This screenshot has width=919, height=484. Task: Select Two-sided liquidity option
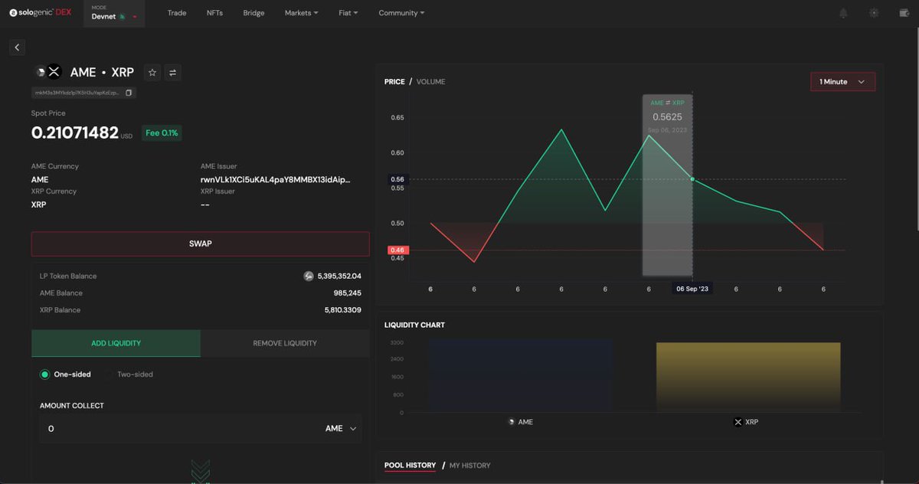(129, 374)
